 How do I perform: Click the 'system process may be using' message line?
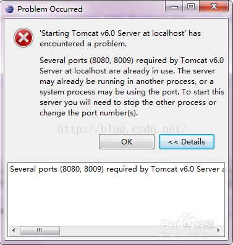(132, 92)
